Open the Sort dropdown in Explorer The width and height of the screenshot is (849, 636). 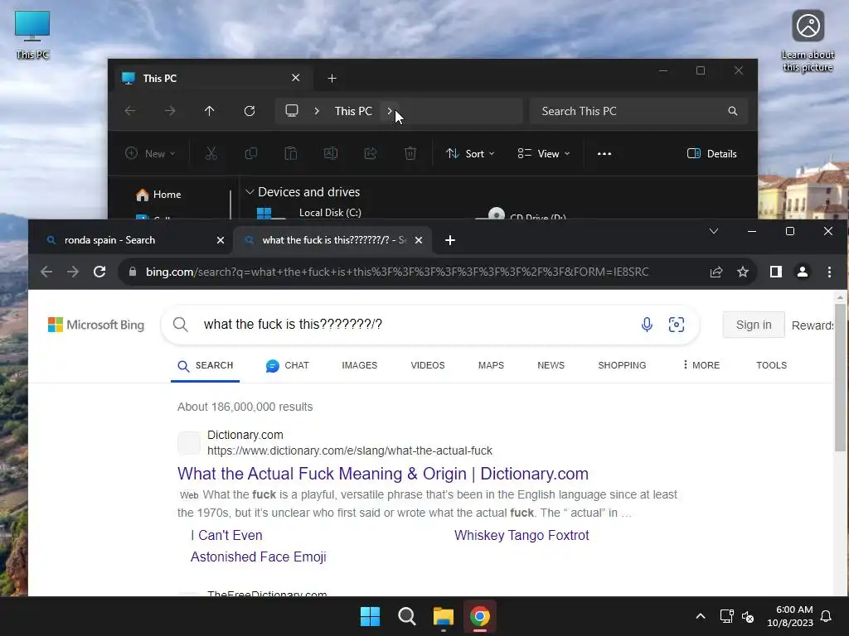[x=470, y=153]
